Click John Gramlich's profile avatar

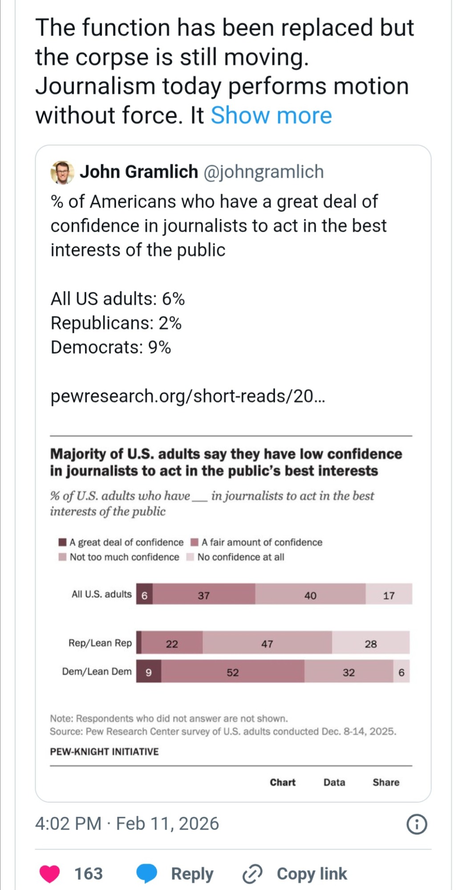62,172
